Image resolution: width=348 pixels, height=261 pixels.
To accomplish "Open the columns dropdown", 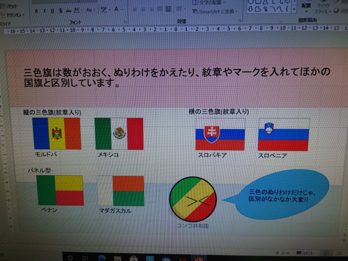I will coord(180,9).
